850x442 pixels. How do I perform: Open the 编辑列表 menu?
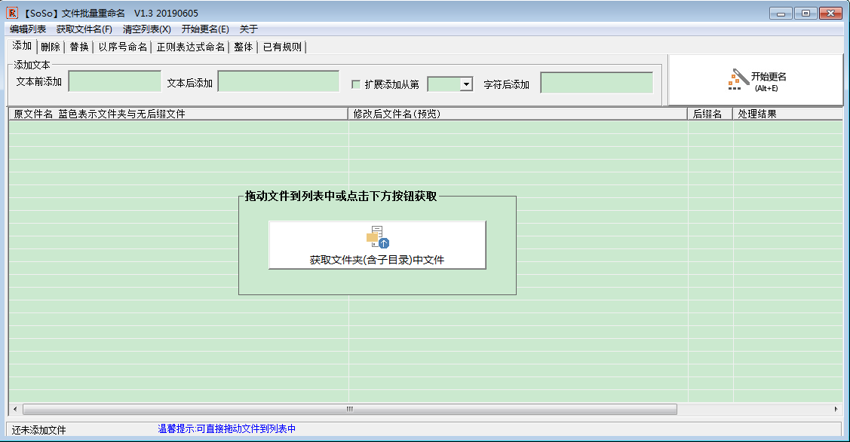[x=28, y=29]
